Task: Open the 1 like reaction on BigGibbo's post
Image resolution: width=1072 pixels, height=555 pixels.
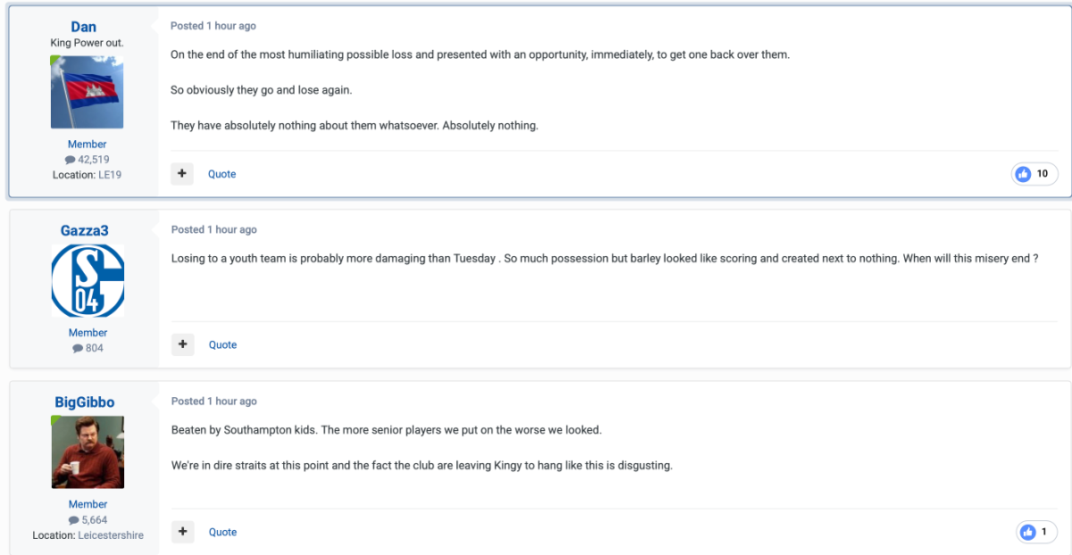Action: pos(1036,532)
